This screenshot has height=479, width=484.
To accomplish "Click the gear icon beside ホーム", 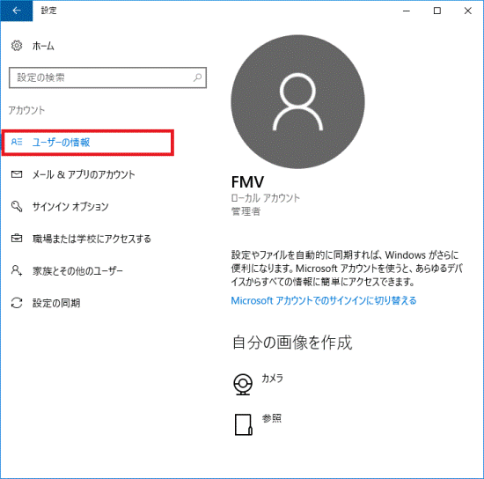I will [17, 46].
